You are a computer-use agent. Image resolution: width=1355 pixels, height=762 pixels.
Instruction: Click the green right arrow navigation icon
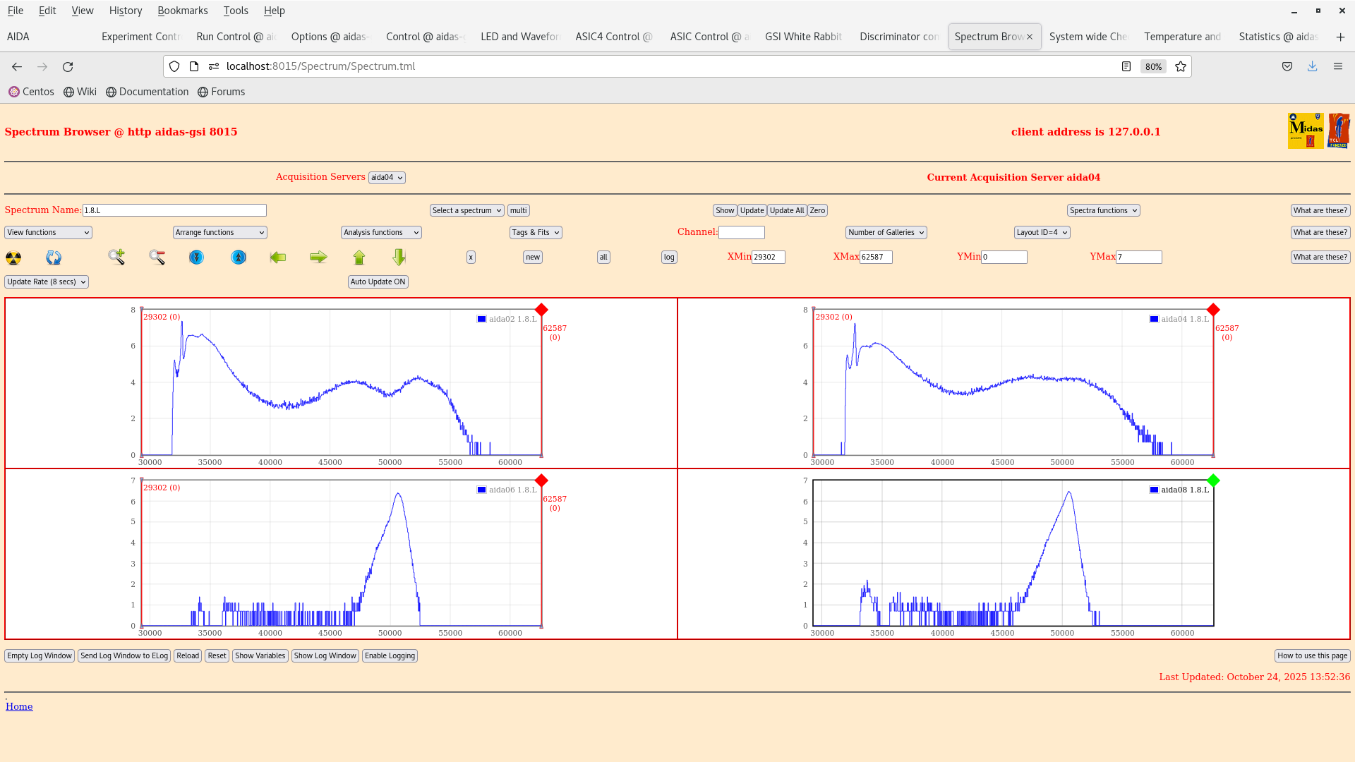point(318,257)
